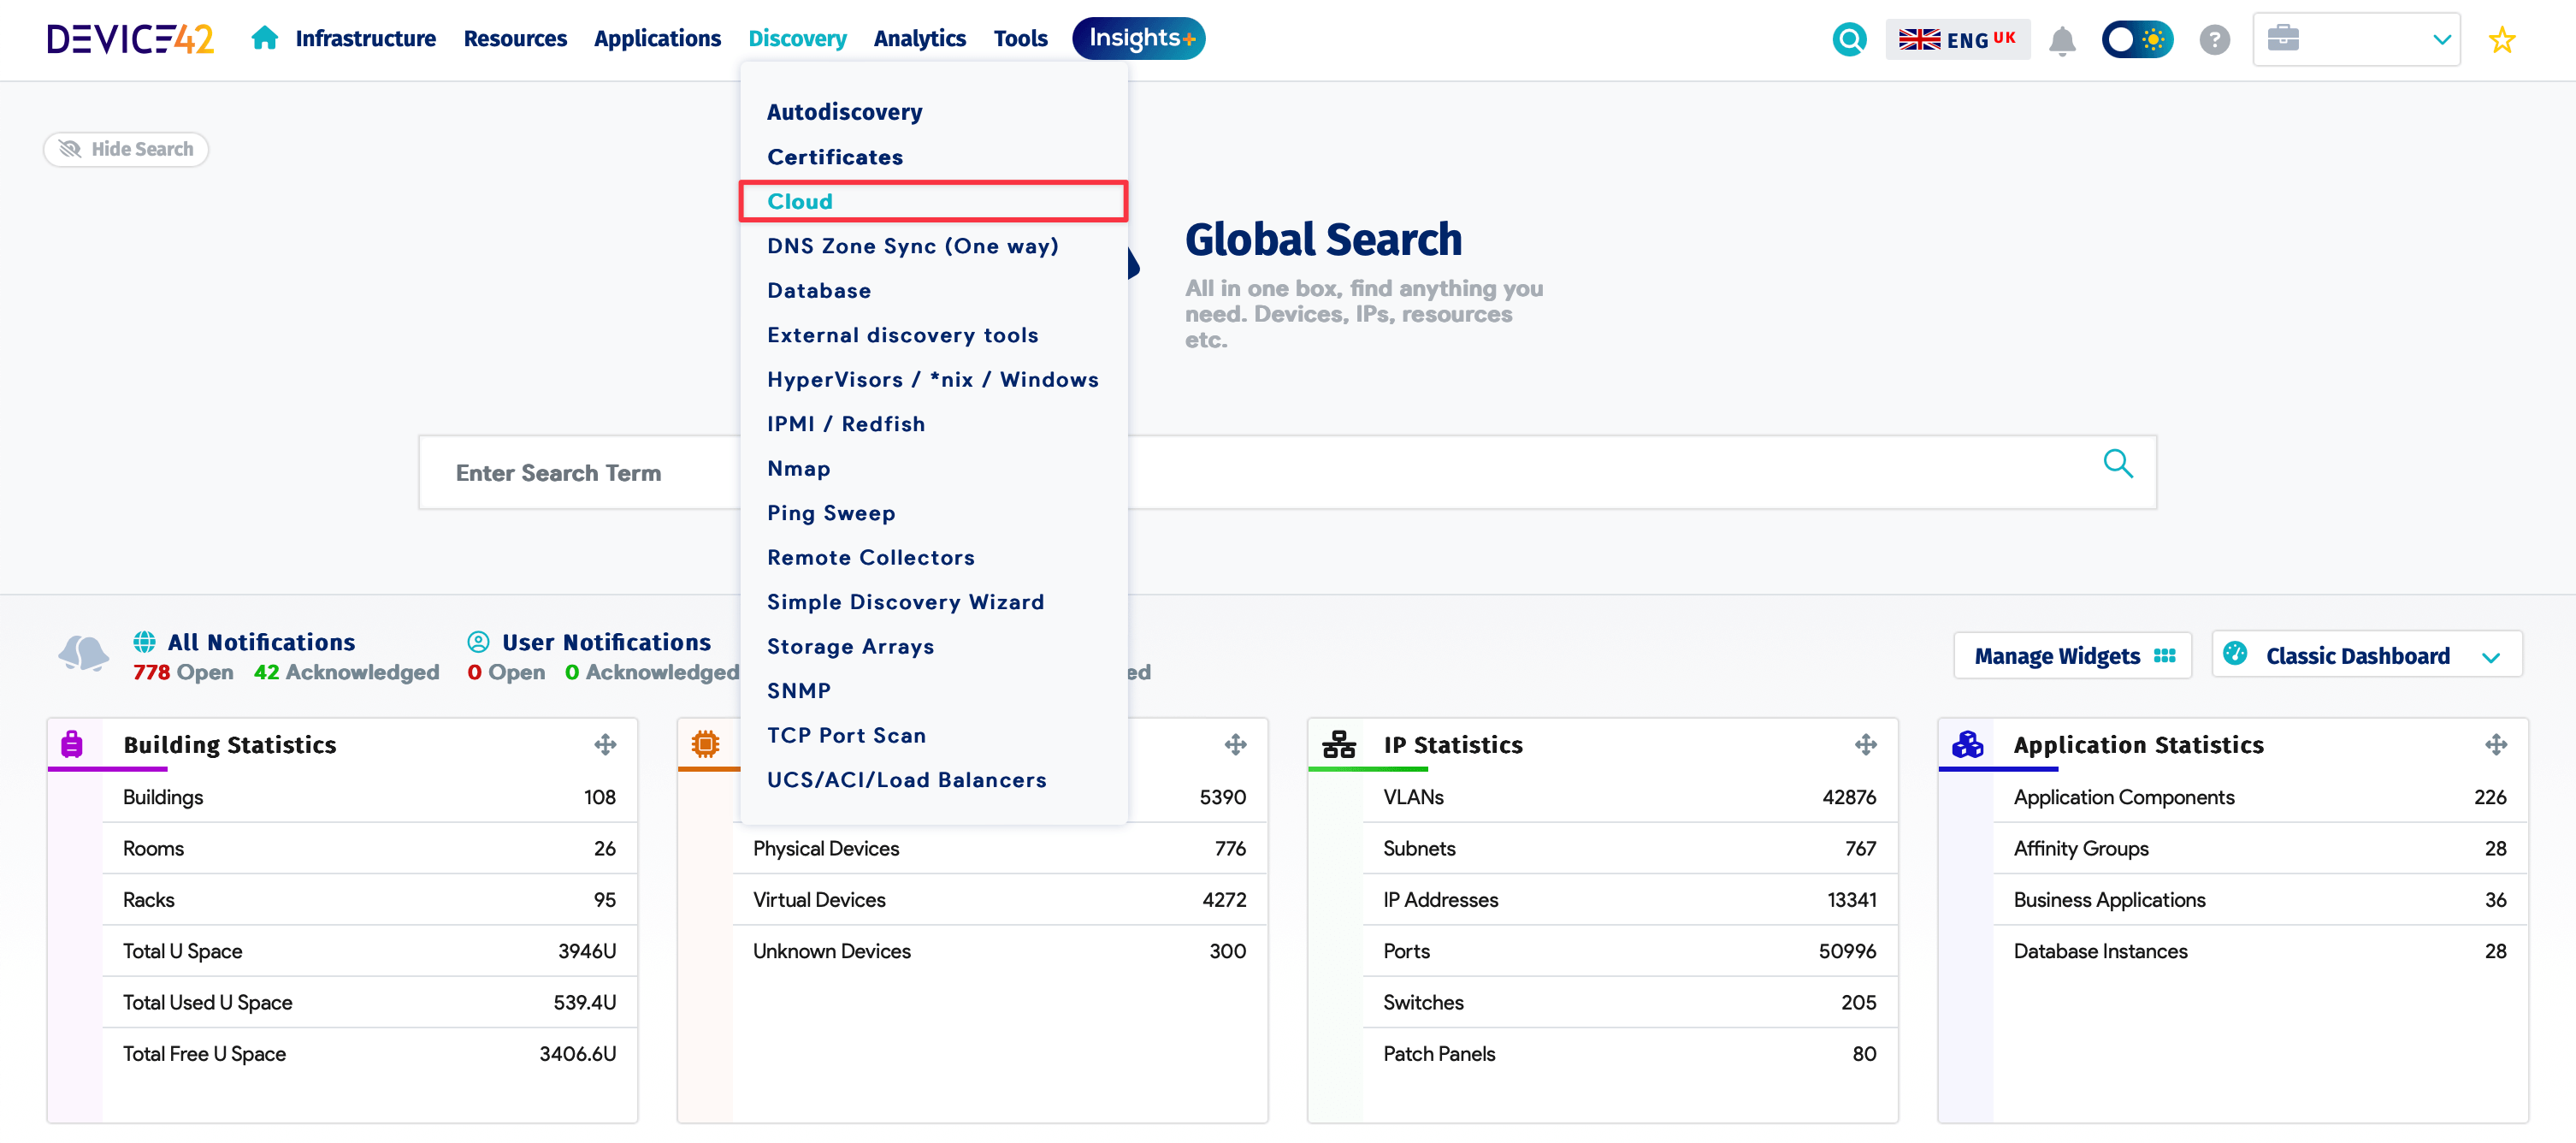Click the User Notifications person icon
The image size is (2576, 1143).
click(478, 642)
